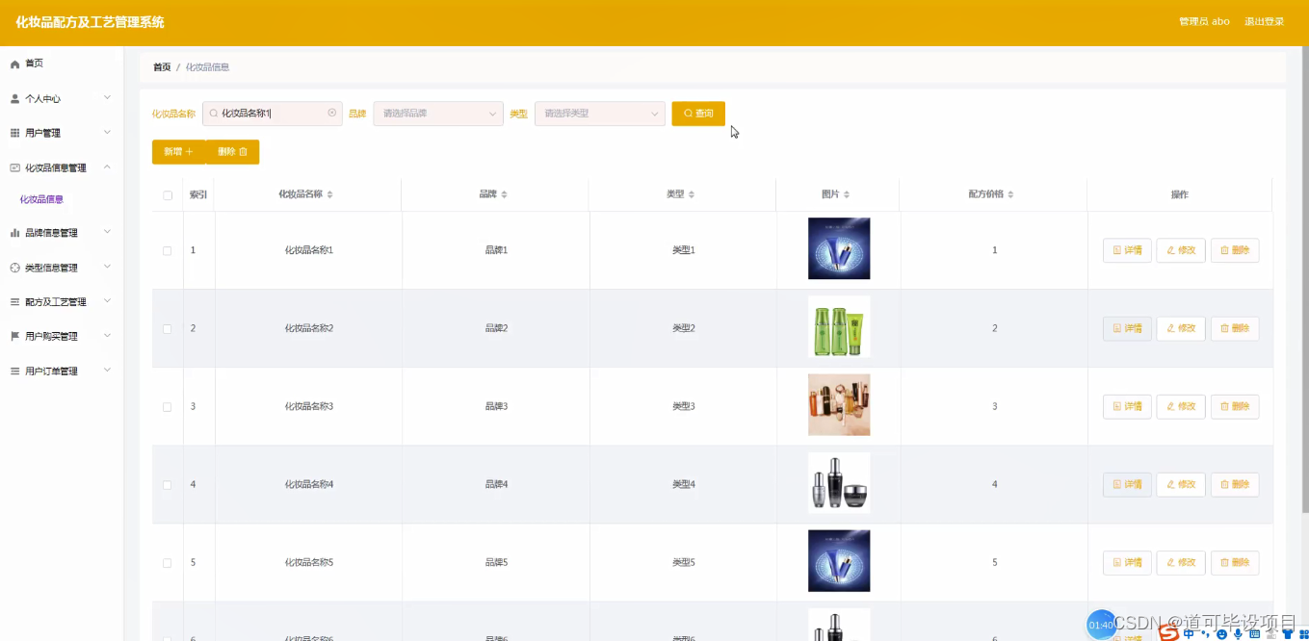Expand the 用户购买管理 sidebar menu arrow
This screenshot has height=641, width=1309.
[107, 336]
